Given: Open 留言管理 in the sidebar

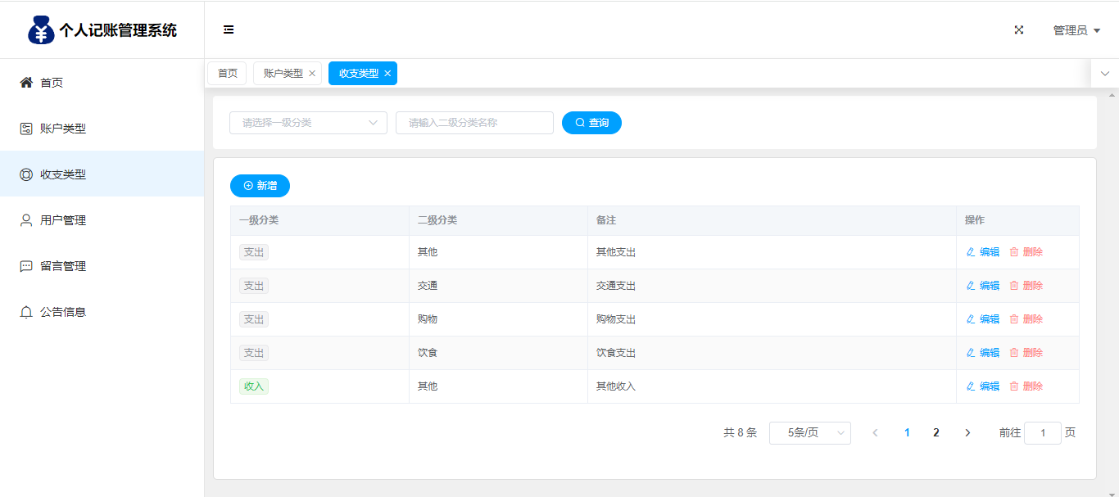Looking at the screenshot, I should tap(62, 266).
